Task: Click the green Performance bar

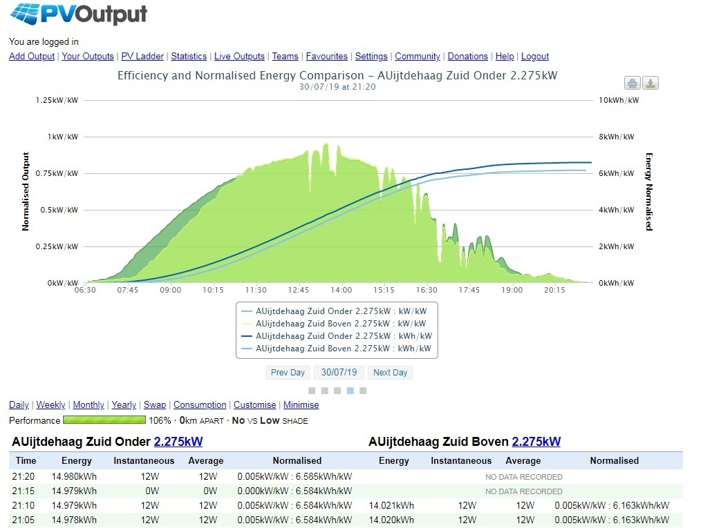Action: 104,420
